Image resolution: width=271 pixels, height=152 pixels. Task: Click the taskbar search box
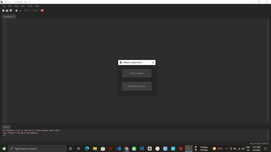pyautogui.click(x=37, y=148)
